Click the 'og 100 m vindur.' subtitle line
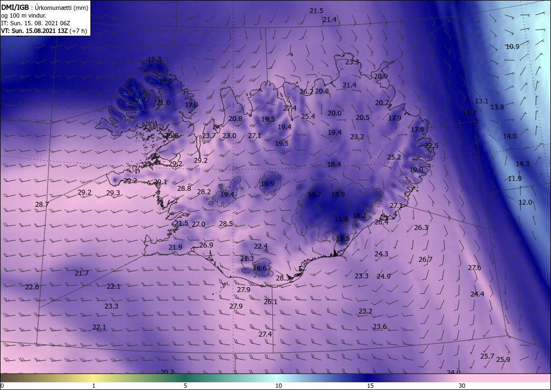 point(24,15)
